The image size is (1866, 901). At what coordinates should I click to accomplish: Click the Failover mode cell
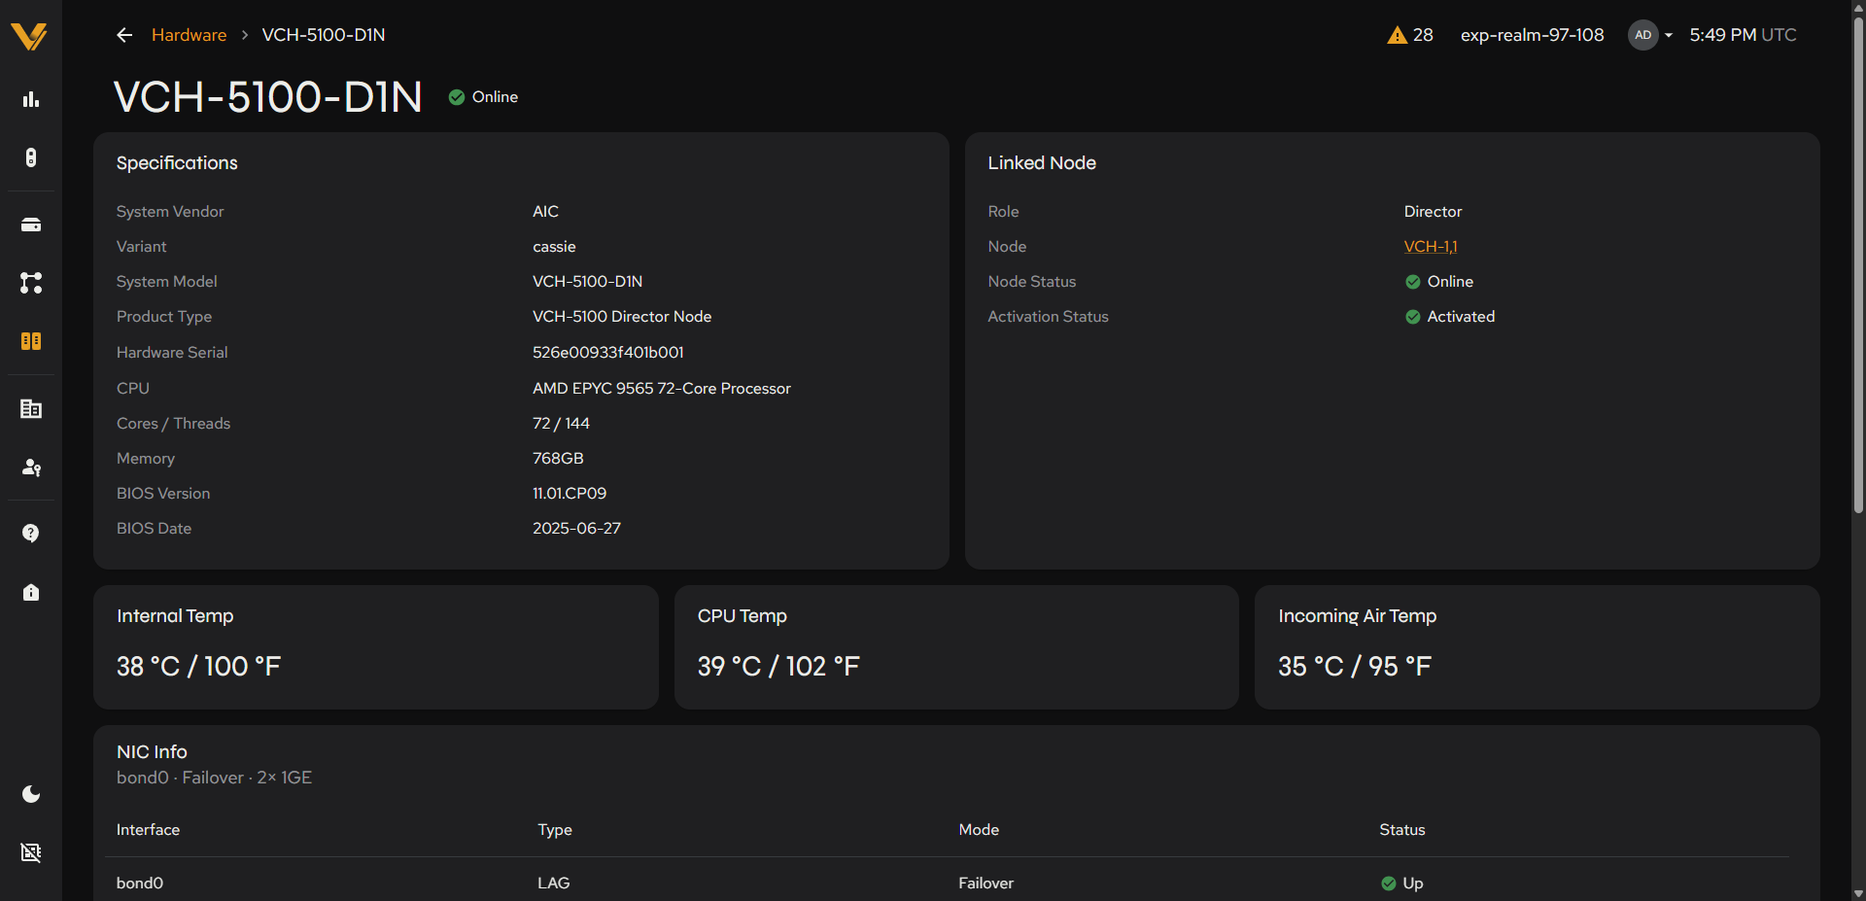[x=985, y=884]
